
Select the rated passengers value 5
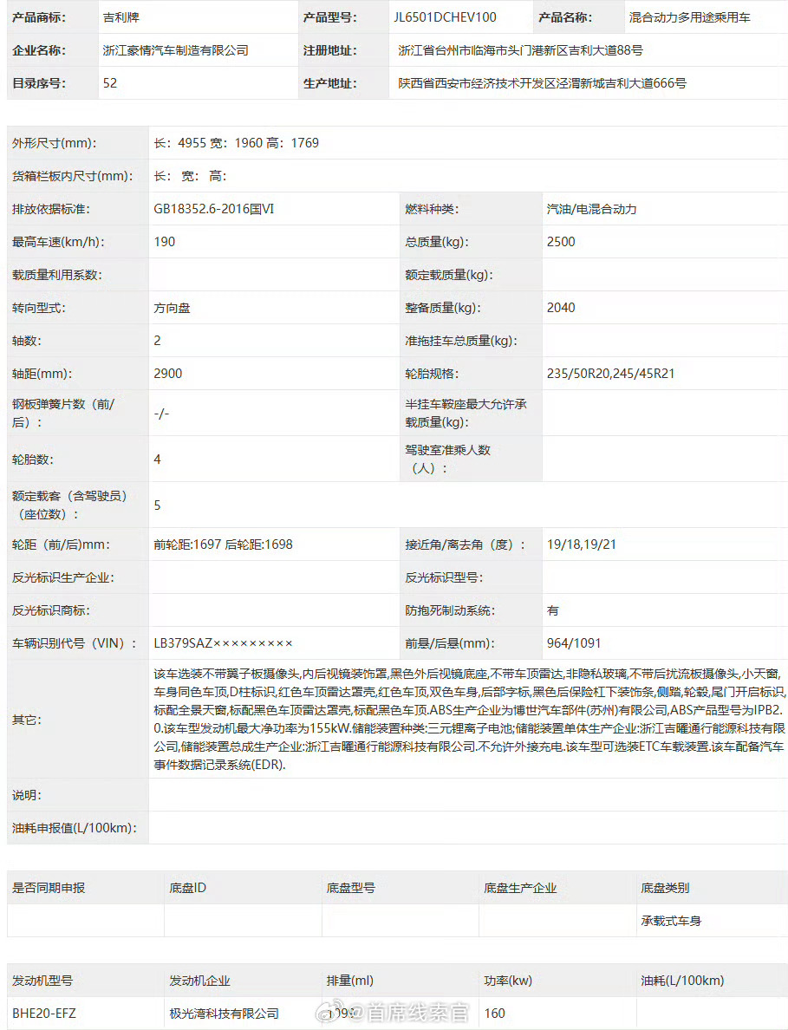pos(157,505)
